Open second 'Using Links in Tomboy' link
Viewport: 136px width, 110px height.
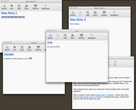coord(93,97)
